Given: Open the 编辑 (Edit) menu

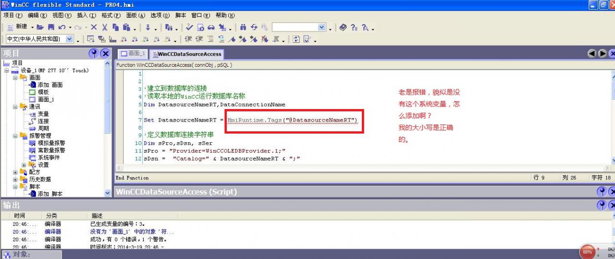Looking at the screenshot, I should (x=37, y=15).
